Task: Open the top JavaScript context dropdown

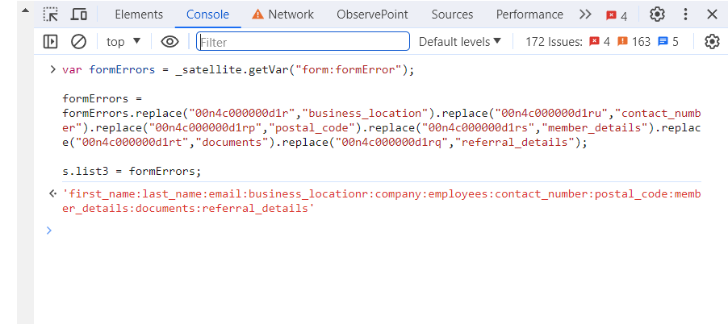Action: tap(123, 42)
